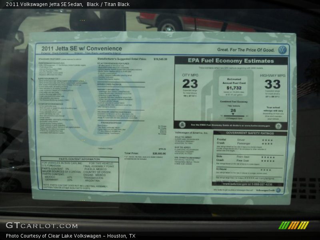Click the 'COMFORT/CONVENIENCE' heading
The width and height of the screenshot is (320, 240).
pos(51,104)
